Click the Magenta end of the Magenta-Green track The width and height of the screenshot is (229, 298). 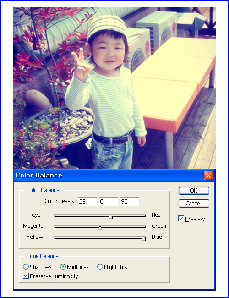coord(55,226)
